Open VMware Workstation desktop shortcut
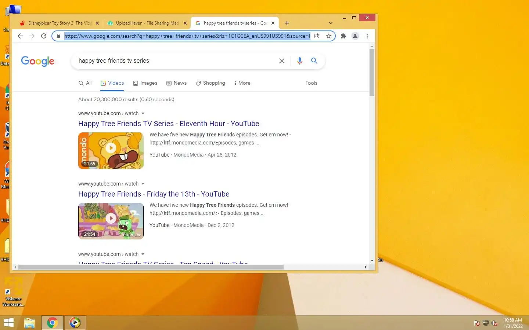Screen dimensions: 529x330 point(14,292)
